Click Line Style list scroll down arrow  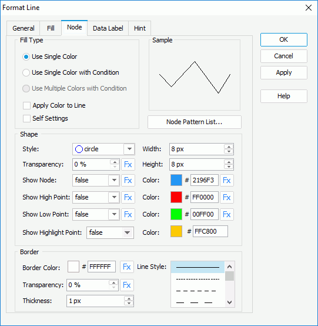click(229, 302)
